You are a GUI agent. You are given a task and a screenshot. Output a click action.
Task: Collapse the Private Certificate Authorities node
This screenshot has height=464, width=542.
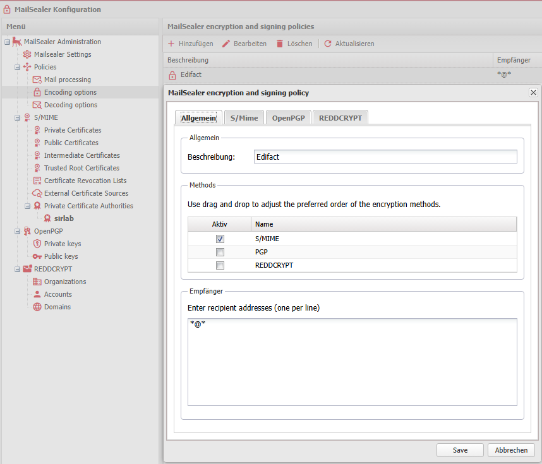point(27,206)
